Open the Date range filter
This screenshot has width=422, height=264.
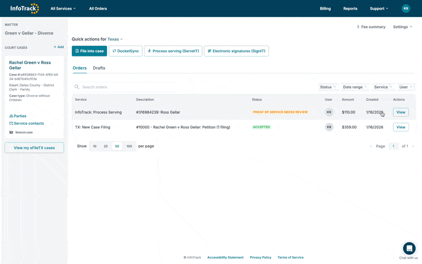(x=354, y=87)
